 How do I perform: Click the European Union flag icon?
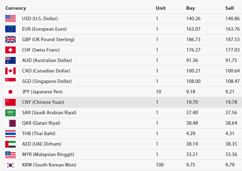(x=10, y=29)
